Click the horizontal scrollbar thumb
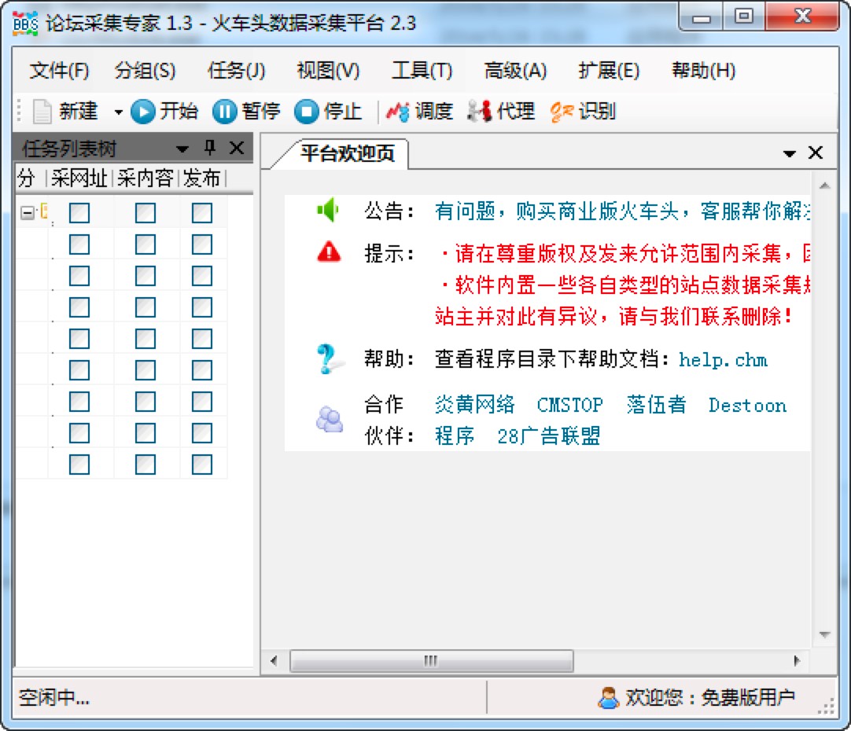Image resolution: width=851 pixels, height=731 pixels. [x=432, y=660]
